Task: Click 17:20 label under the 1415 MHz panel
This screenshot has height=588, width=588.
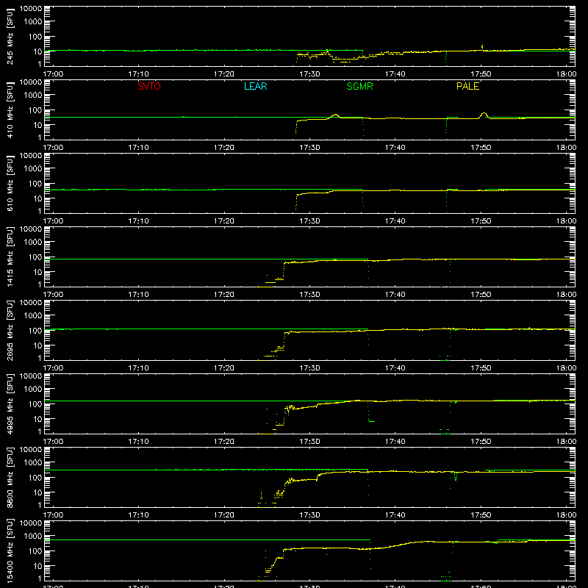Action: (224, 295)
